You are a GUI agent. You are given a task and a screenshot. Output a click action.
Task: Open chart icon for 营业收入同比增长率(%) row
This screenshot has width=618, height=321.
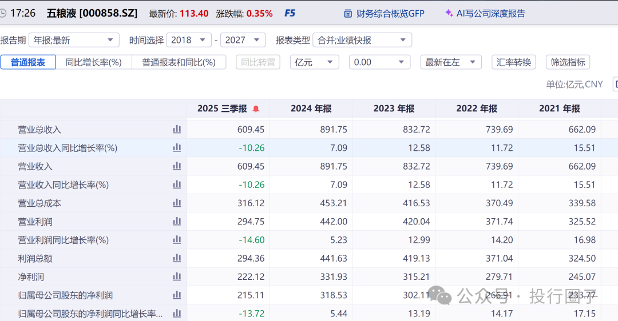coord(177,185)
